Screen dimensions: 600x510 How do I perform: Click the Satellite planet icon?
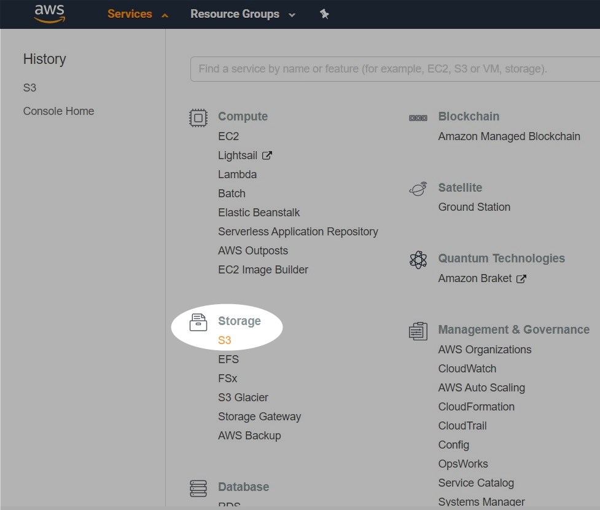pos(418,189)
